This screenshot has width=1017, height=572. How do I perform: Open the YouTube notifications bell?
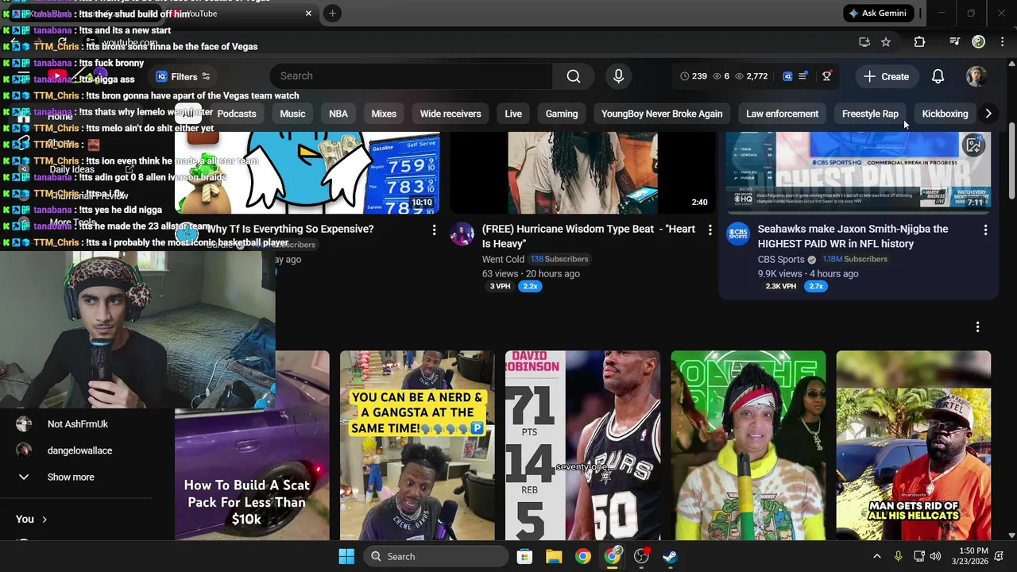(x=938, y=76)
